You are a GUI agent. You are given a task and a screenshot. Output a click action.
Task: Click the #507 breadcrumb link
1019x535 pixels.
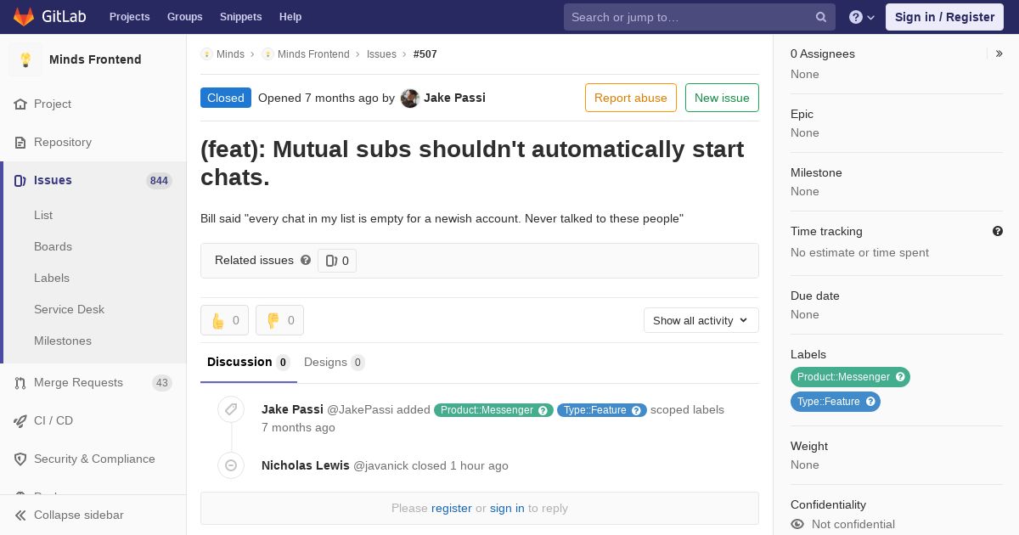pos(425,53)
